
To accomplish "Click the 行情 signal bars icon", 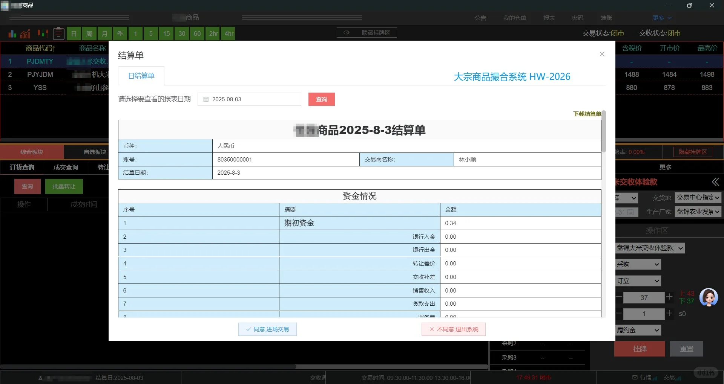I will point(655,378).
